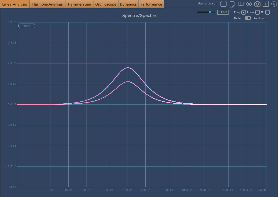The image size is (278, 197).
Task: Open the manual book icon
Action: 240,4
